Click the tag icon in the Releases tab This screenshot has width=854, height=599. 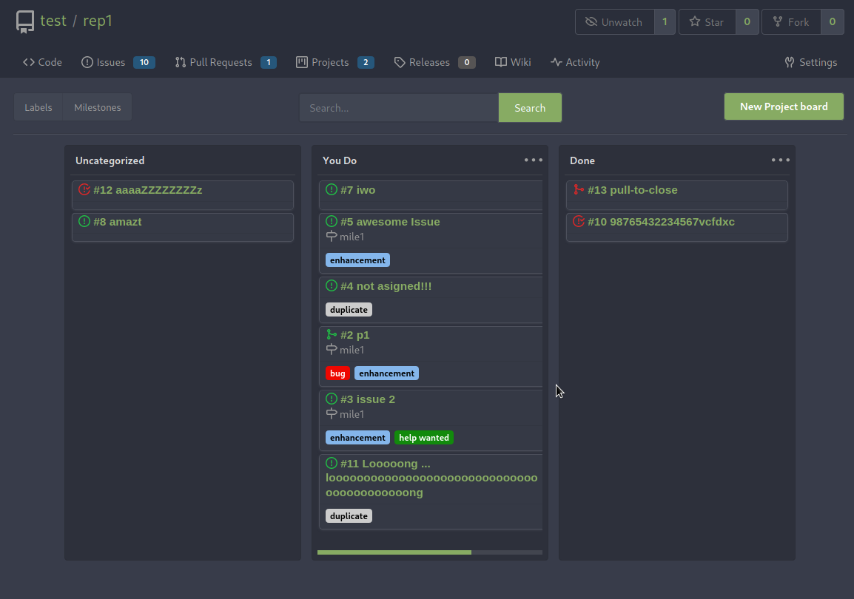coord(399,62)
